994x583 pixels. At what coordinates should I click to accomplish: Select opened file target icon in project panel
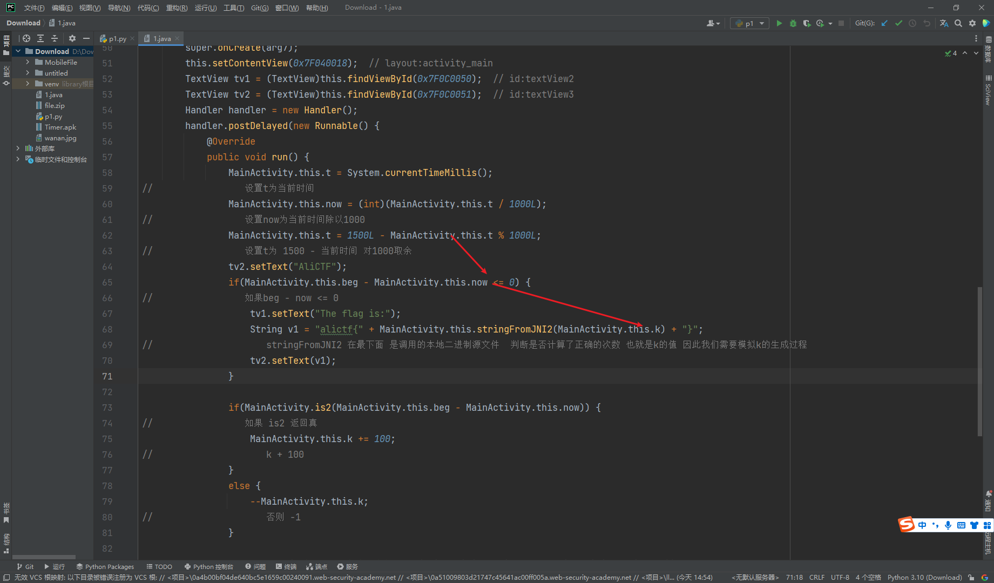click(26, 38)
